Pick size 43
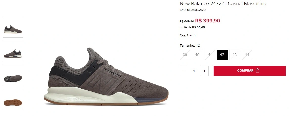The height and width of the screenshot is (116, 291). click(235, 55)
